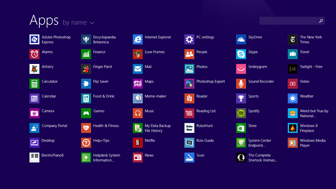Open the 'Twilight - Free' label
The width and height of the screenshot is (336, 189).
point(311,67)
